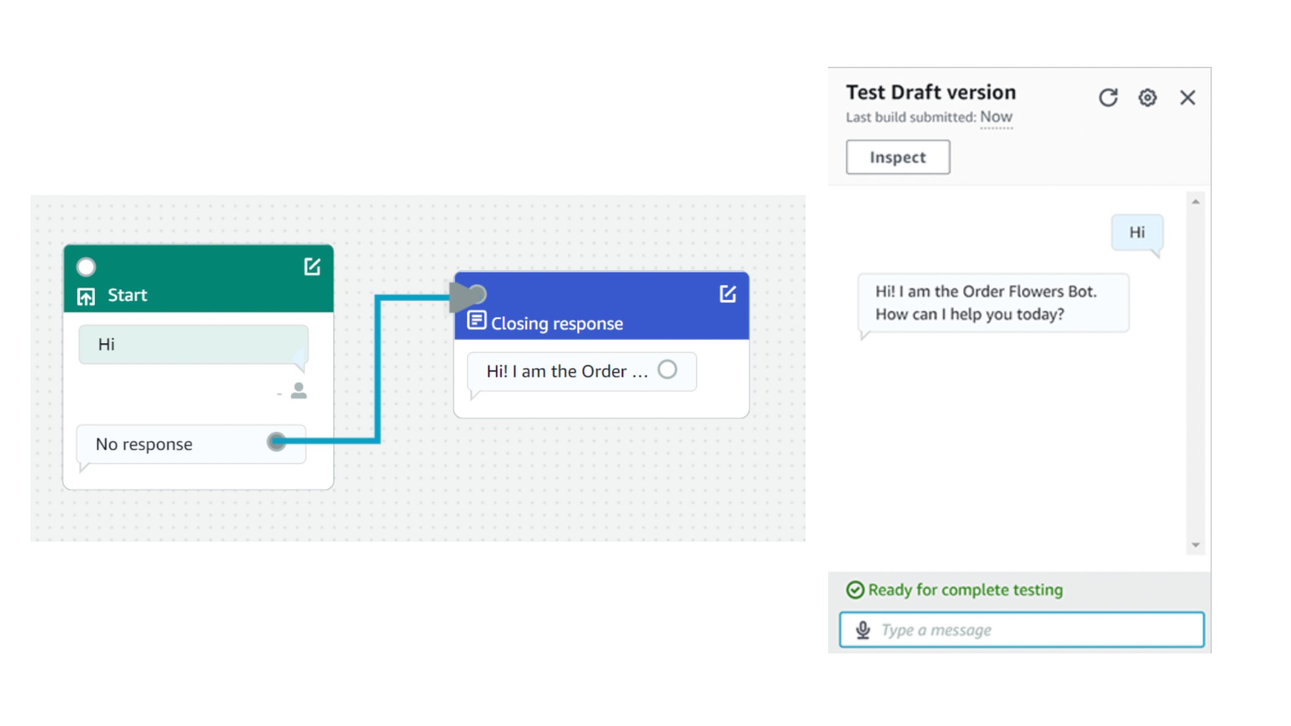Click the No response output connector
Screen dimensions: 1291x726
(277, 442)
